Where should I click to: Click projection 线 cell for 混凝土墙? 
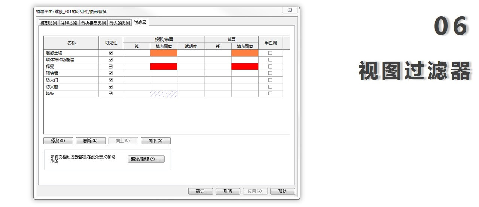pos(137,53)
